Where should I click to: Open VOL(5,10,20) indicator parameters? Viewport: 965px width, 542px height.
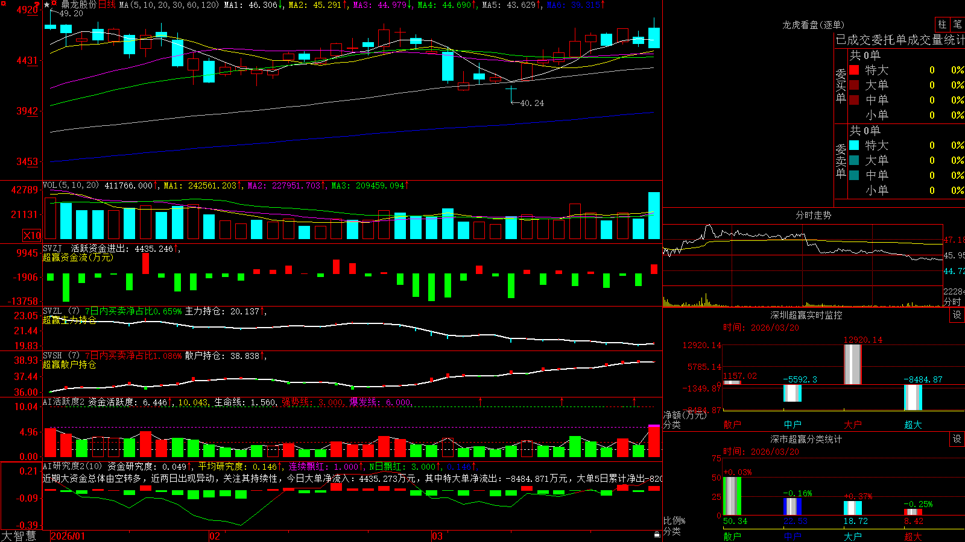(x=71, y=185)
